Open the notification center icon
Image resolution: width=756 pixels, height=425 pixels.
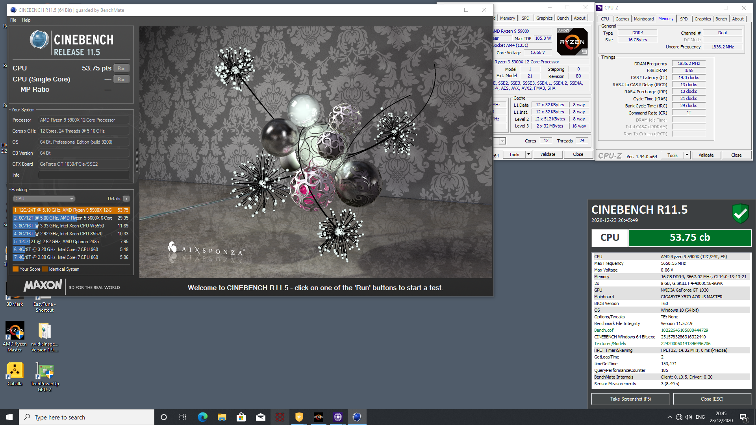click(x=744, y=417)
